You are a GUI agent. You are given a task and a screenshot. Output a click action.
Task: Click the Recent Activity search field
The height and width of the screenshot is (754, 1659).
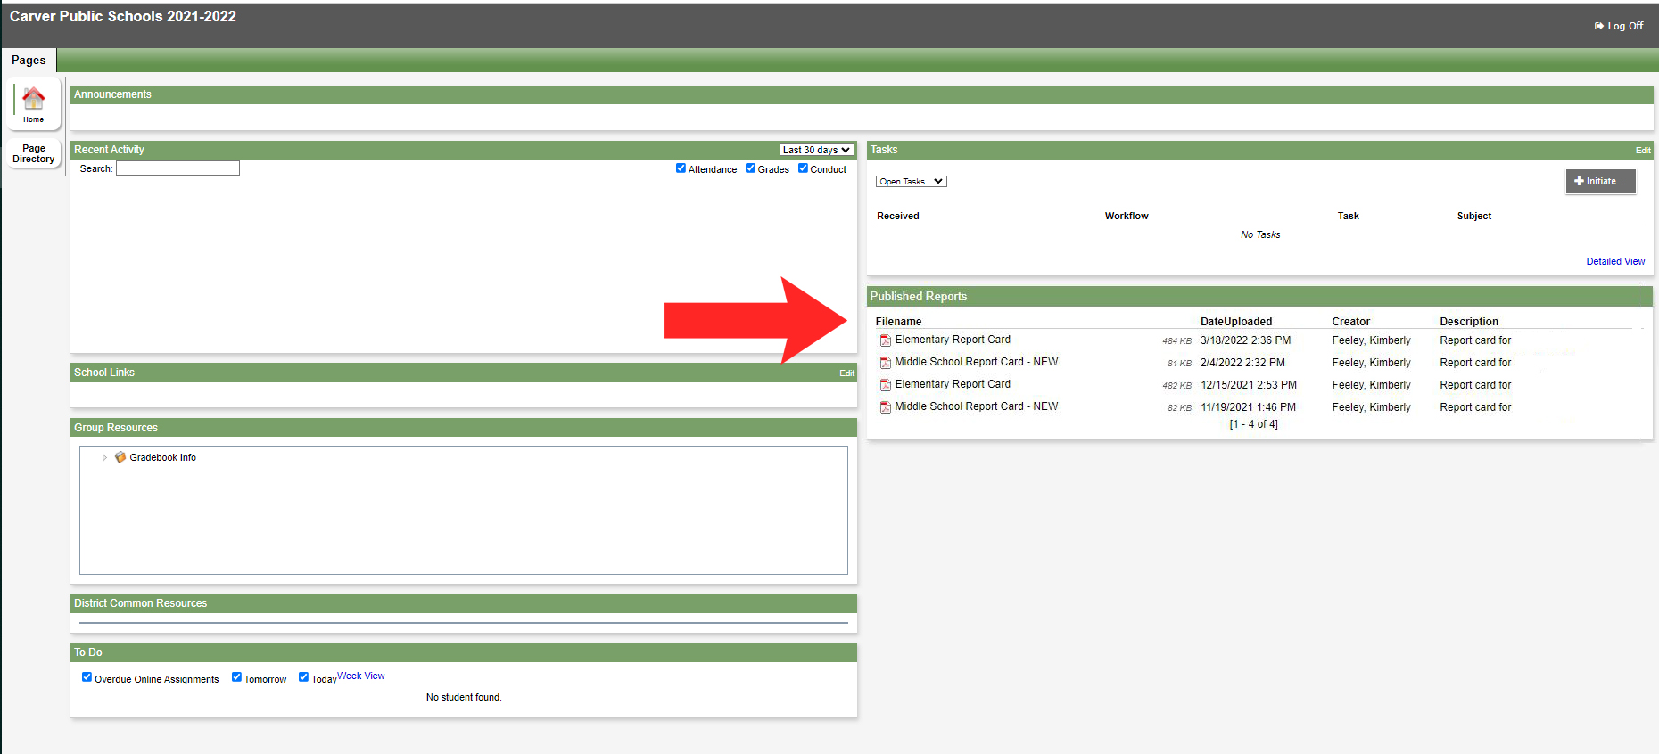point(177,168)
